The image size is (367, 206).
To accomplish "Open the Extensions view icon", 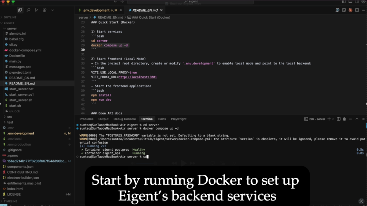I will pos(45,10).
